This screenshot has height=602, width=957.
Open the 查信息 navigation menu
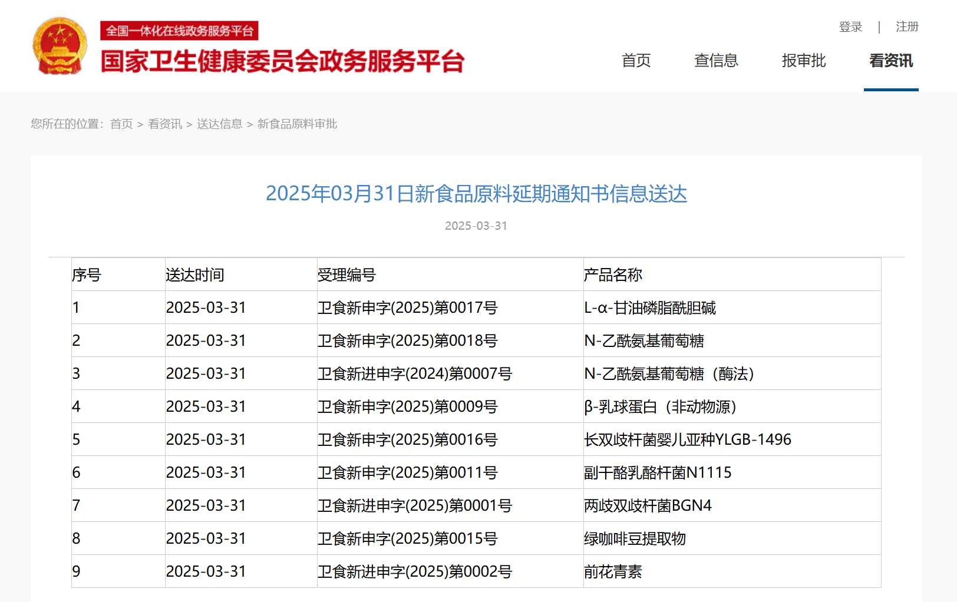716,61
